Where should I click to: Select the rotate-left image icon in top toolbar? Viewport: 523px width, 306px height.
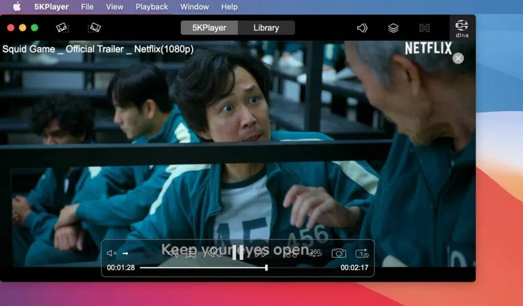(x=62, y=28)
